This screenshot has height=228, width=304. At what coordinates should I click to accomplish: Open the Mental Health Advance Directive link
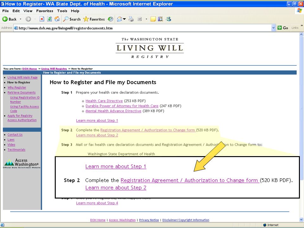click(113, 111)
